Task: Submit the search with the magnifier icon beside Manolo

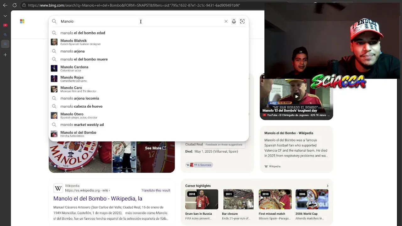Action: point(54,21)
